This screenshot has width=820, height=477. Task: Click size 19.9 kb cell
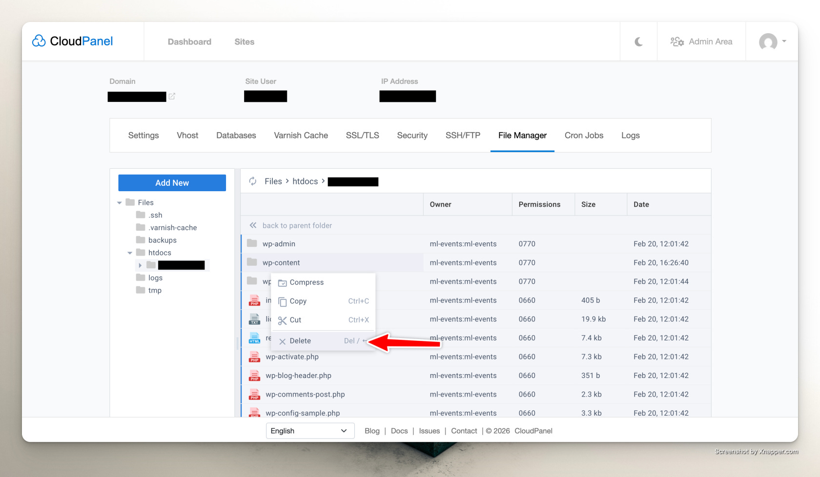[x=594, y=319]
